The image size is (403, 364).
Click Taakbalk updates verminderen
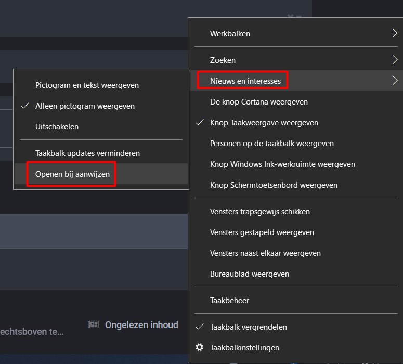click(87, 153)
